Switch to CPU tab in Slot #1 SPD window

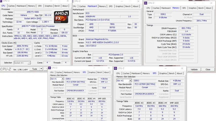click(x=52, y=72)
